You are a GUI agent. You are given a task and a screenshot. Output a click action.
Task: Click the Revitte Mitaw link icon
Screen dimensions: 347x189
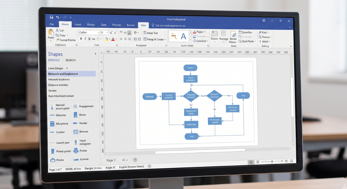coord(233,37)
